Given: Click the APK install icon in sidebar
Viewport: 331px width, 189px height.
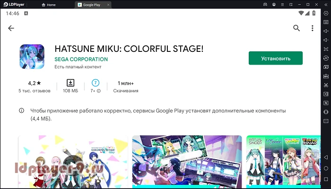Looking at the screenshot, I should [326, 76].
